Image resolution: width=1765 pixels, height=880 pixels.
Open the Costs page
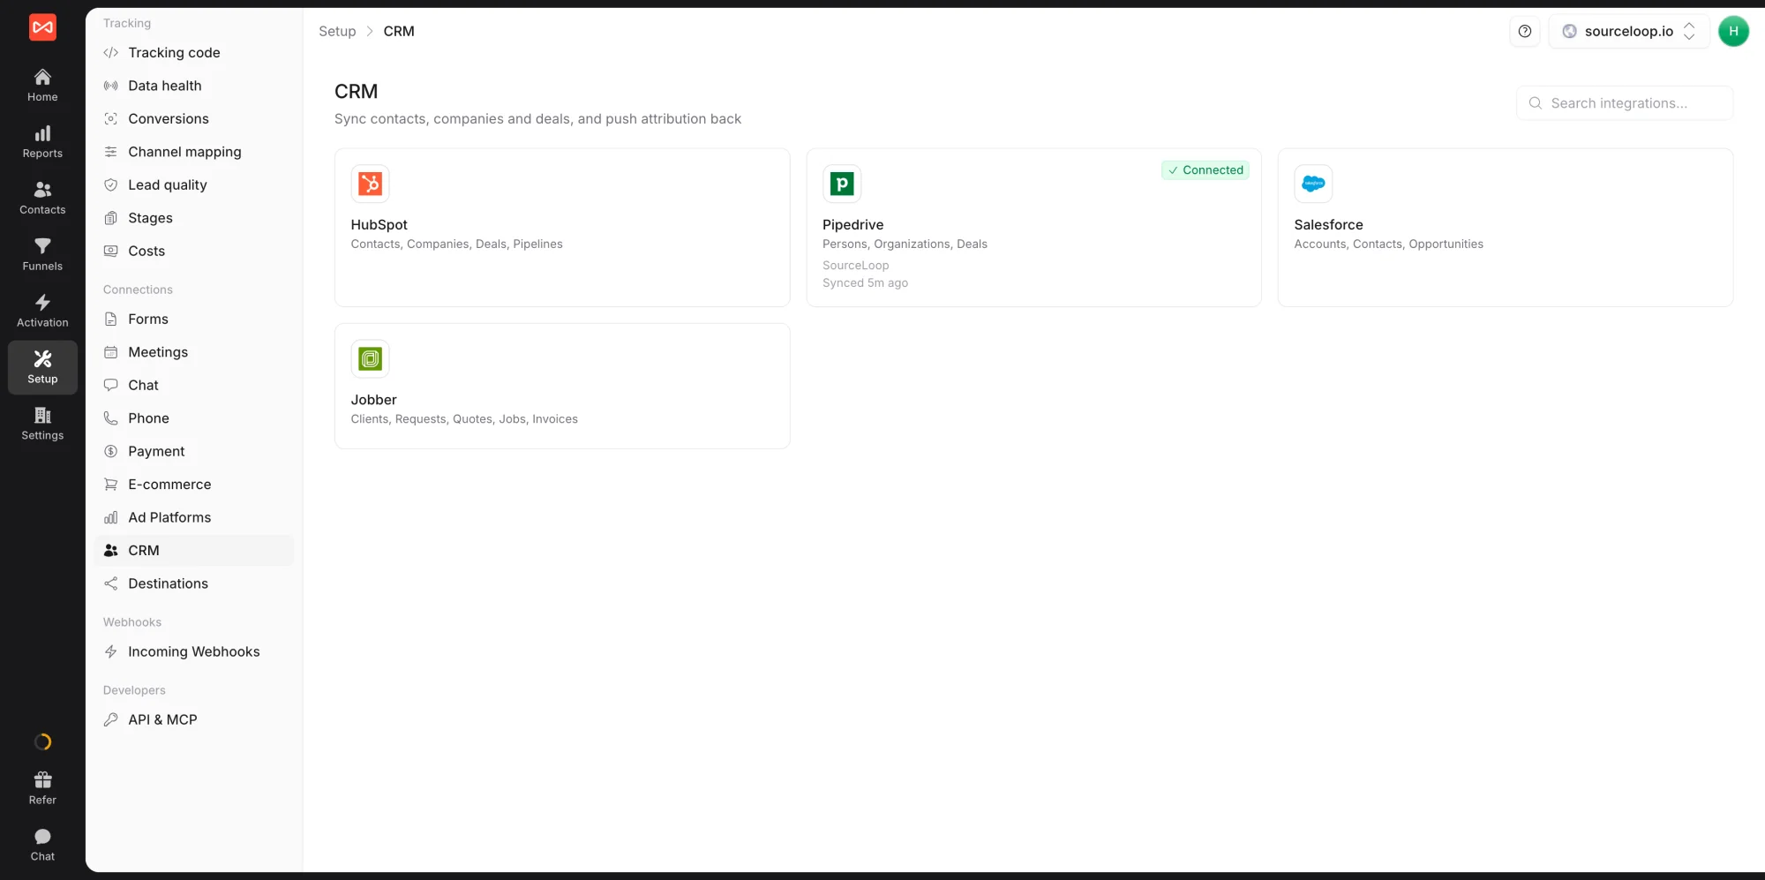[x=194, y=252]
